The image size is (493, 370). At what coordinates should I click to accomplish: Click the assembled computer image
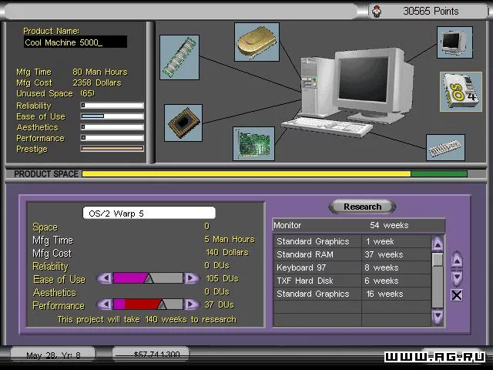click(x=349, y=91)
